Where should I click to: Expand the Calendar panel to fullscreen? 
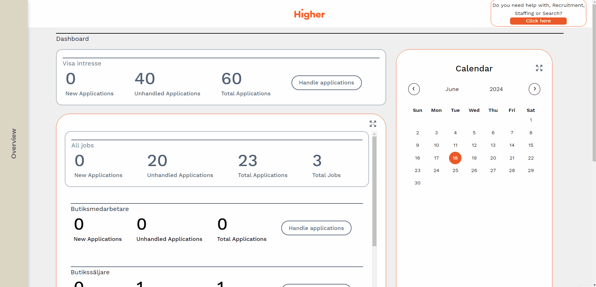pyautogui.click(x=539, y=68)
